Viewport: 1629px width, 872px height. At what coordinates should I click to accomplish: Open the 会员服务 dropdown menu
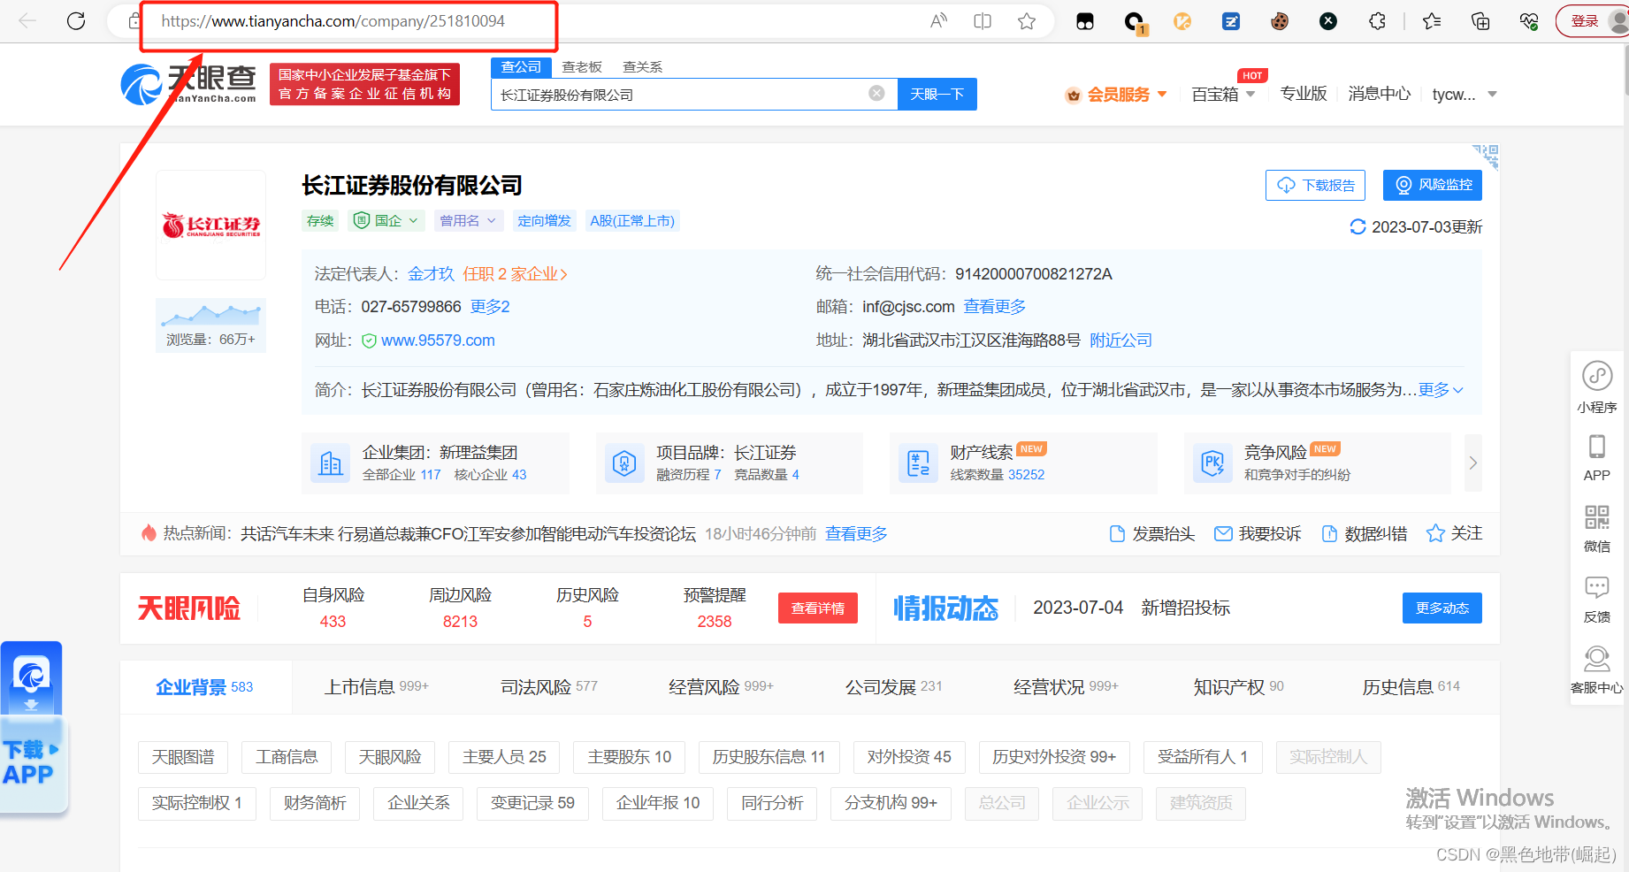pos(1117,95)
